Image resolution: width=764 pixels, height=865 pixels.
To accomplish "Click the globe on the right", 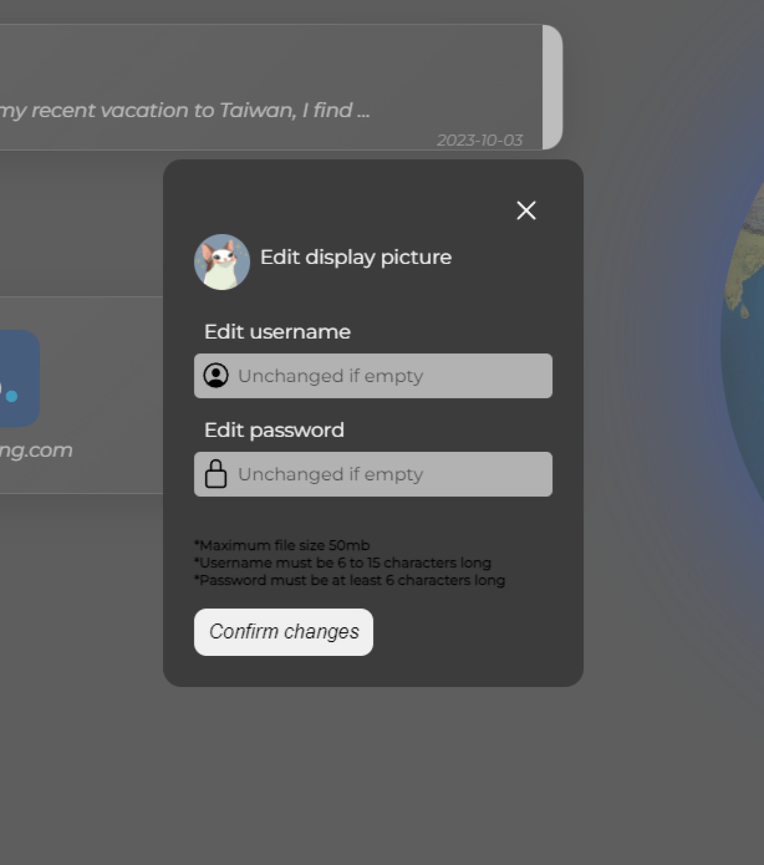I will click(x=742, y=343).
